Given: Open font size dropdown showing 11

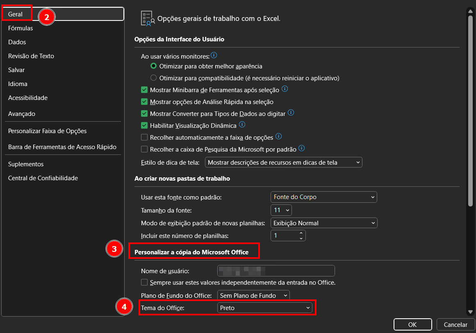Looking at the screenshot, I should pos(281,210).
